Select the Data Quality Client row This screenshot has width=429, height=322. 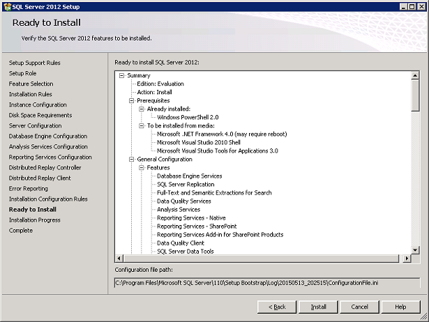coord(181,243)
